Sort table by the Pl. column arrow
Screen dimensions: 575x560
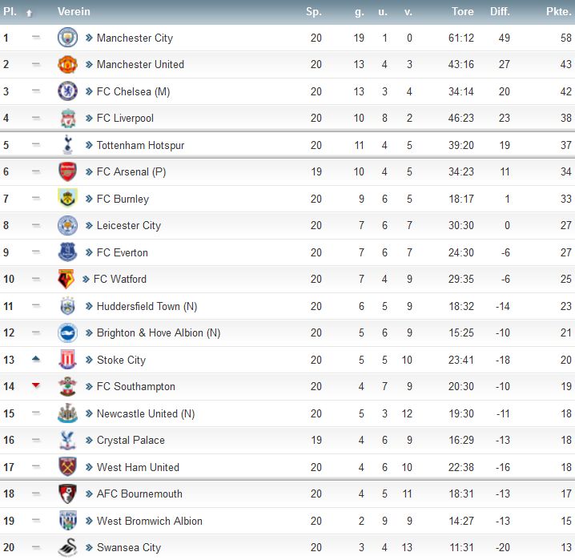[30, 13]
